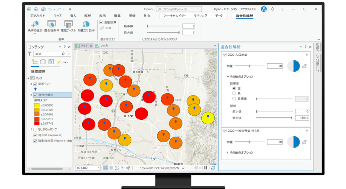Image resolution: width=346 pixels, height=189 pixels.
Task: Open the ラベリング ribbon tab
Action: 200,16
